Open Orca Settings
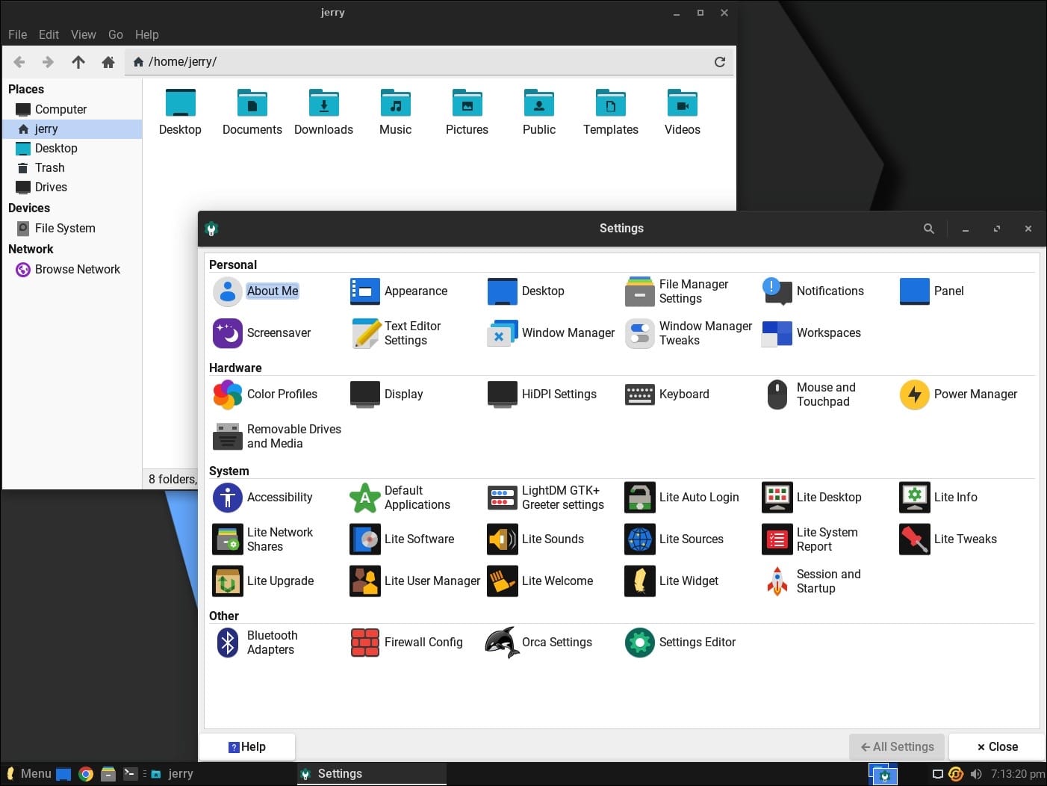 coord(540,643)
